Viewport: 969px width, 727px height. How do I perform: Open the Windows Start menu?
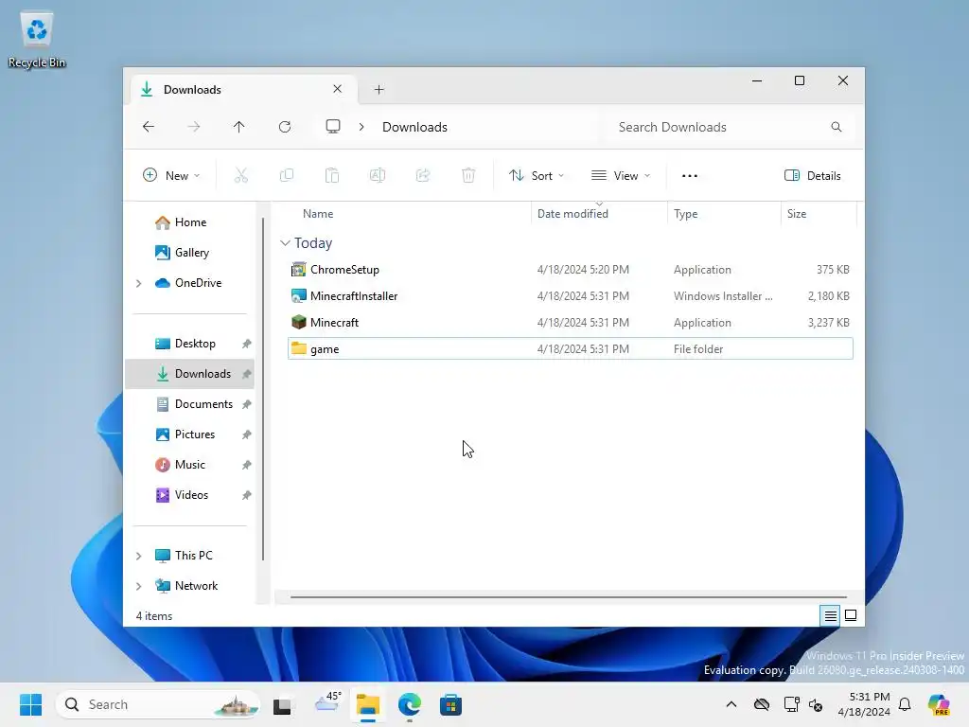click(31, 704)
